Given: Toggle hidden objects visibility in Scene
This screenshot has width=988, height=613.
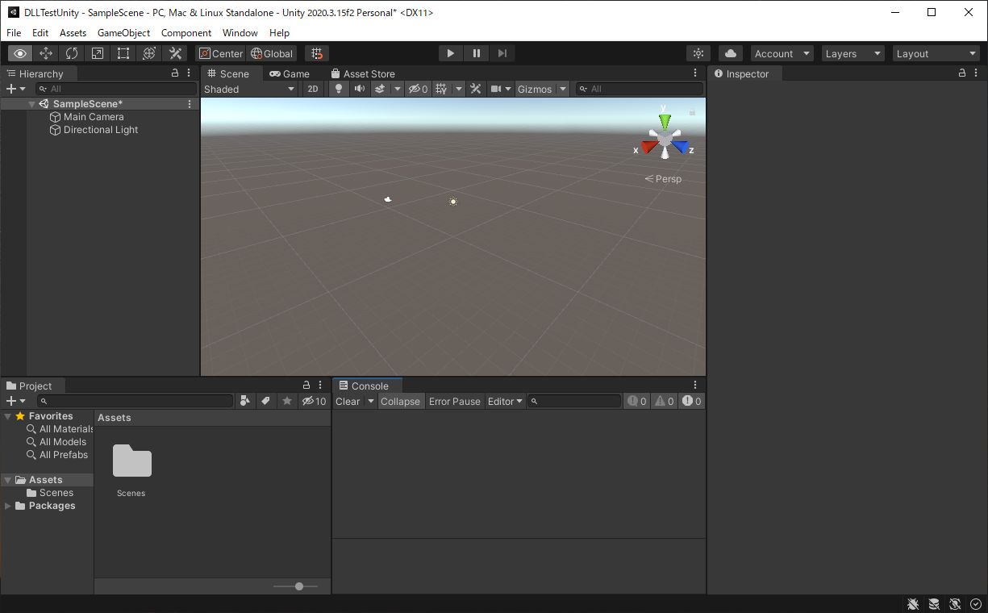Looking at the screenshot, I should [x=418, y=89].
